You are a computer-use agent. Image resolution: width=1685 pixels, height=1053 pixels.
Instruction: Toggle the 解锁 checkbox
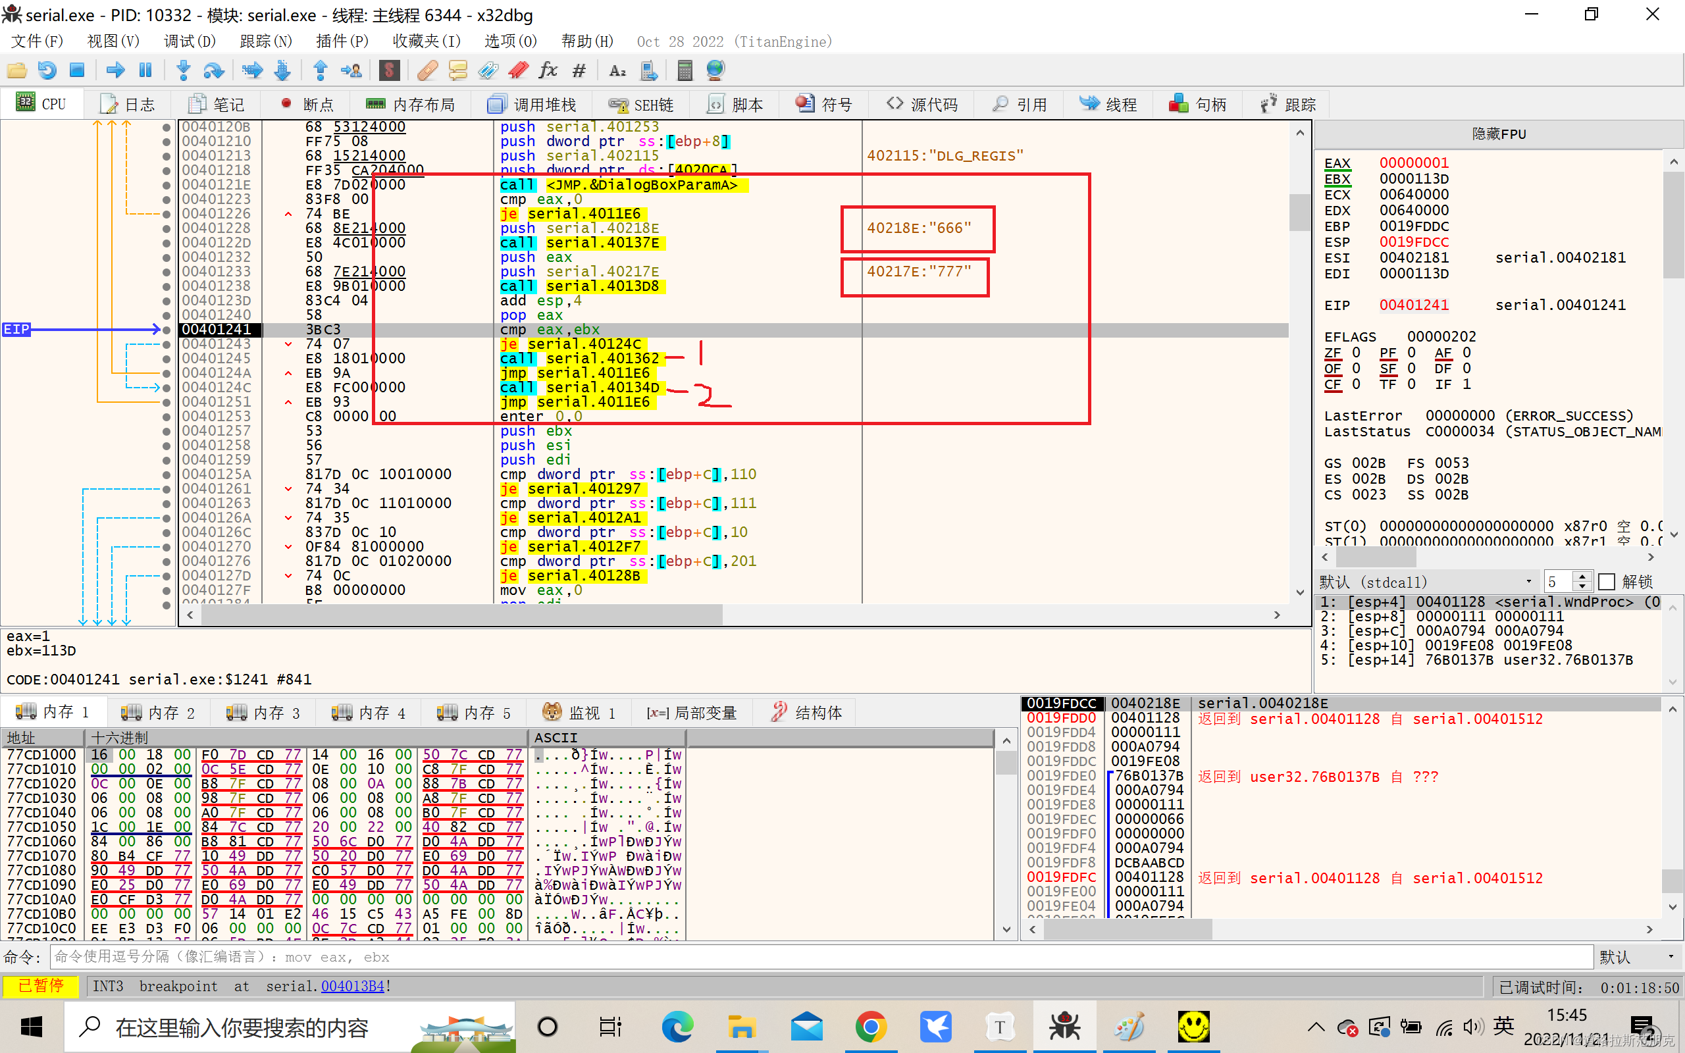[1607, 582]
